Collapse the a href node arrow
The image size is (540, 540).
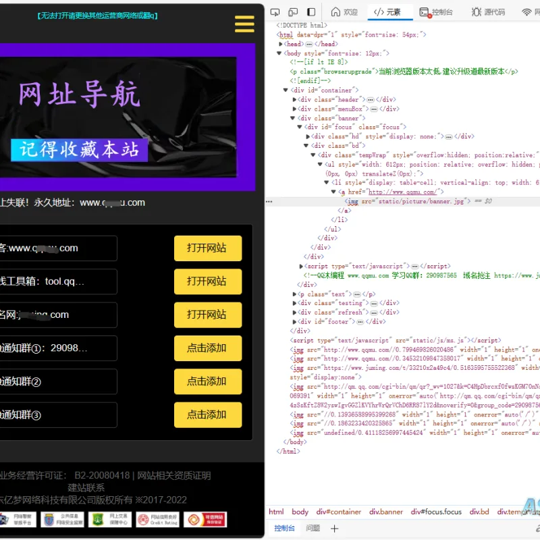[333, 192]
